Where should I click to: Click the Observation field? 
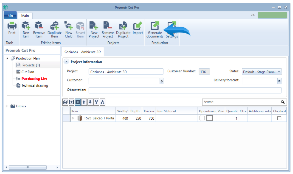coord(185,90)
